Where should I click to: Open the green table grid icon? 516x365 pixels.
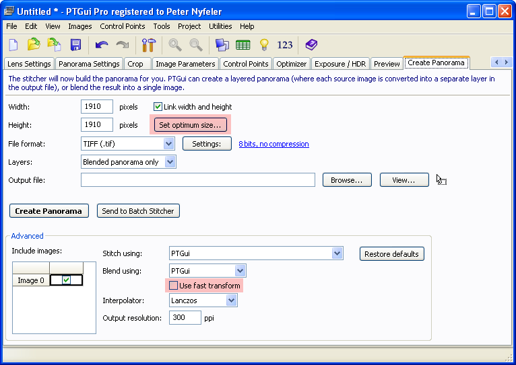(x=243, y=45)
